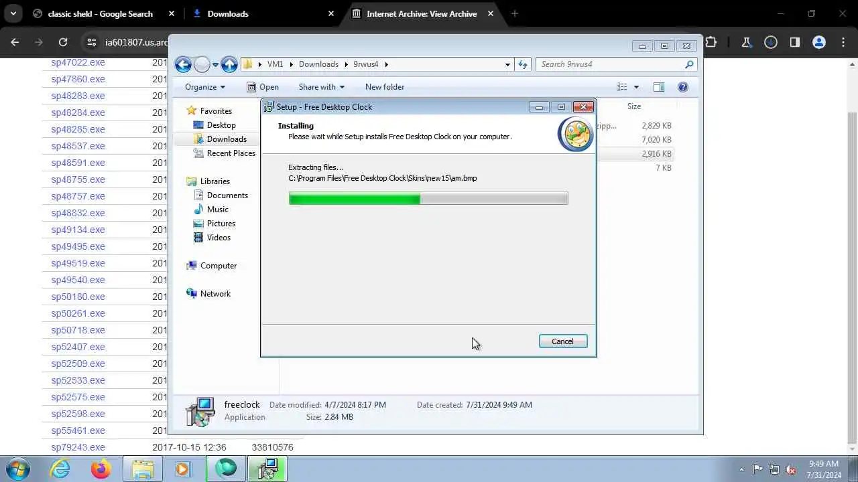The width and height of the screenshot is (858, 482).
Task: Click the setup title bar icon
Action: point(269,107)
